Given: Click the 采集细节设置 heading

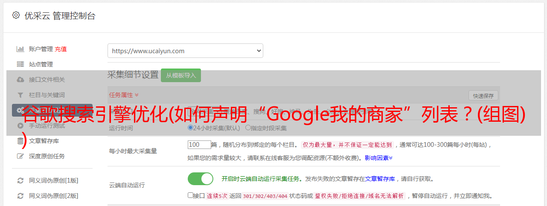Looking at the screenshot, I should 133,75.
